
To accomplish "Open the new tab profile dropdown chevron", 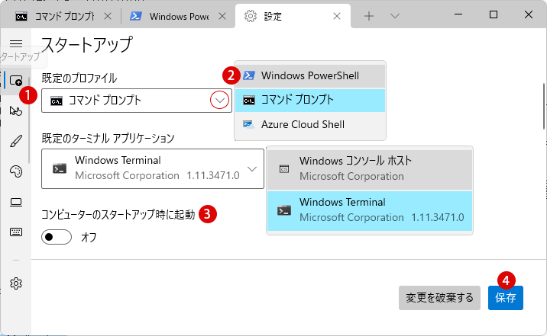I will pyautogui.click(x=394, y=16).
